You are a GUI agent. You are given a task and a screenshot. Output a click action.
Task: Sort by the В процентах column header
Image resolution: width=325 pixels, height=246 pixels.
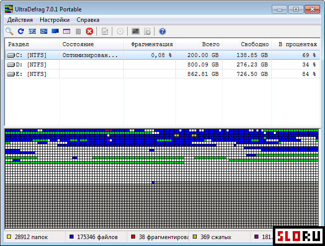click(296, 44)
